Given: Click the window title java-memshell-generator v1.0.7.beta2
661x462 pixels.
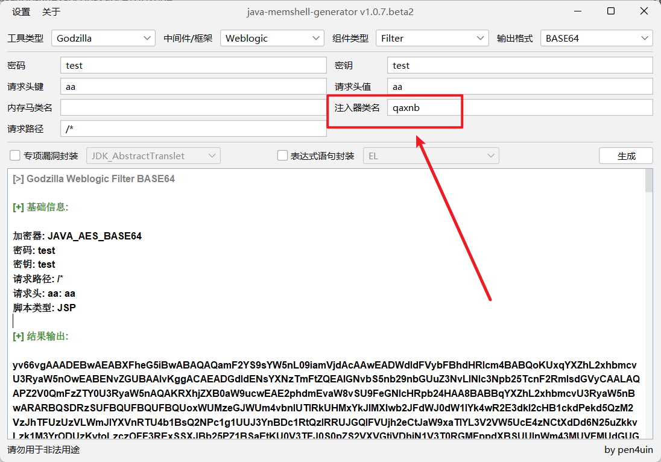Looking at the screenshot, I should click(330, 12).
